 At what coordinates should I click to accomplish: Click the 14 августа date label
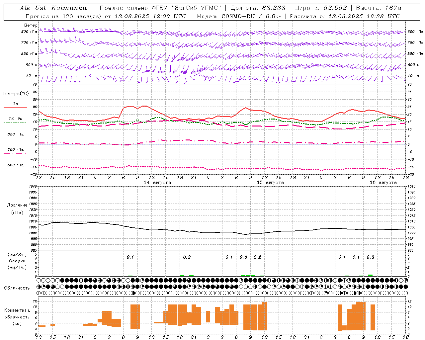[157, 183]
